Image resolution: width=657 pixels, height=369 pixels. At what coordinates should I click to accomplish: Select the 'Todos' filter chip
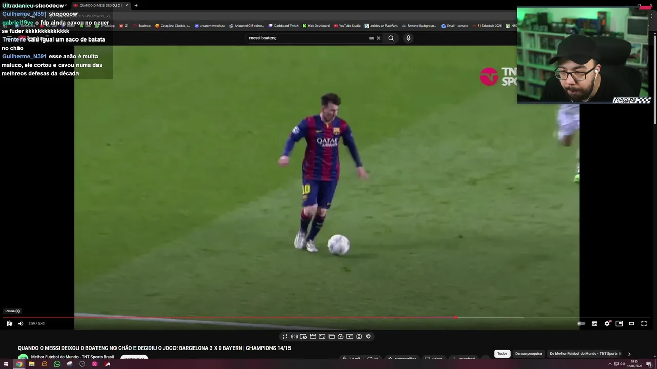point(502,353)
